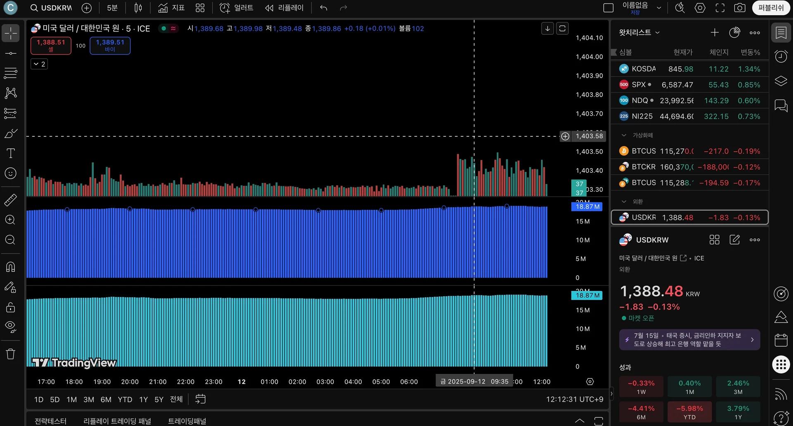
Task: Hide all drawings with eye icon
Action: click(11, 327)
